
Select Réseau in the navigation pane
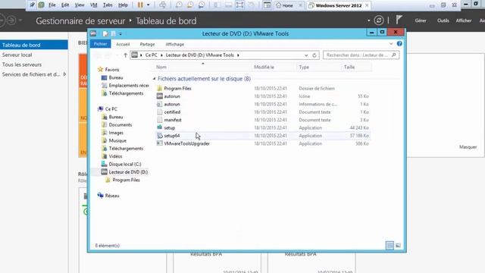(111, 196)
